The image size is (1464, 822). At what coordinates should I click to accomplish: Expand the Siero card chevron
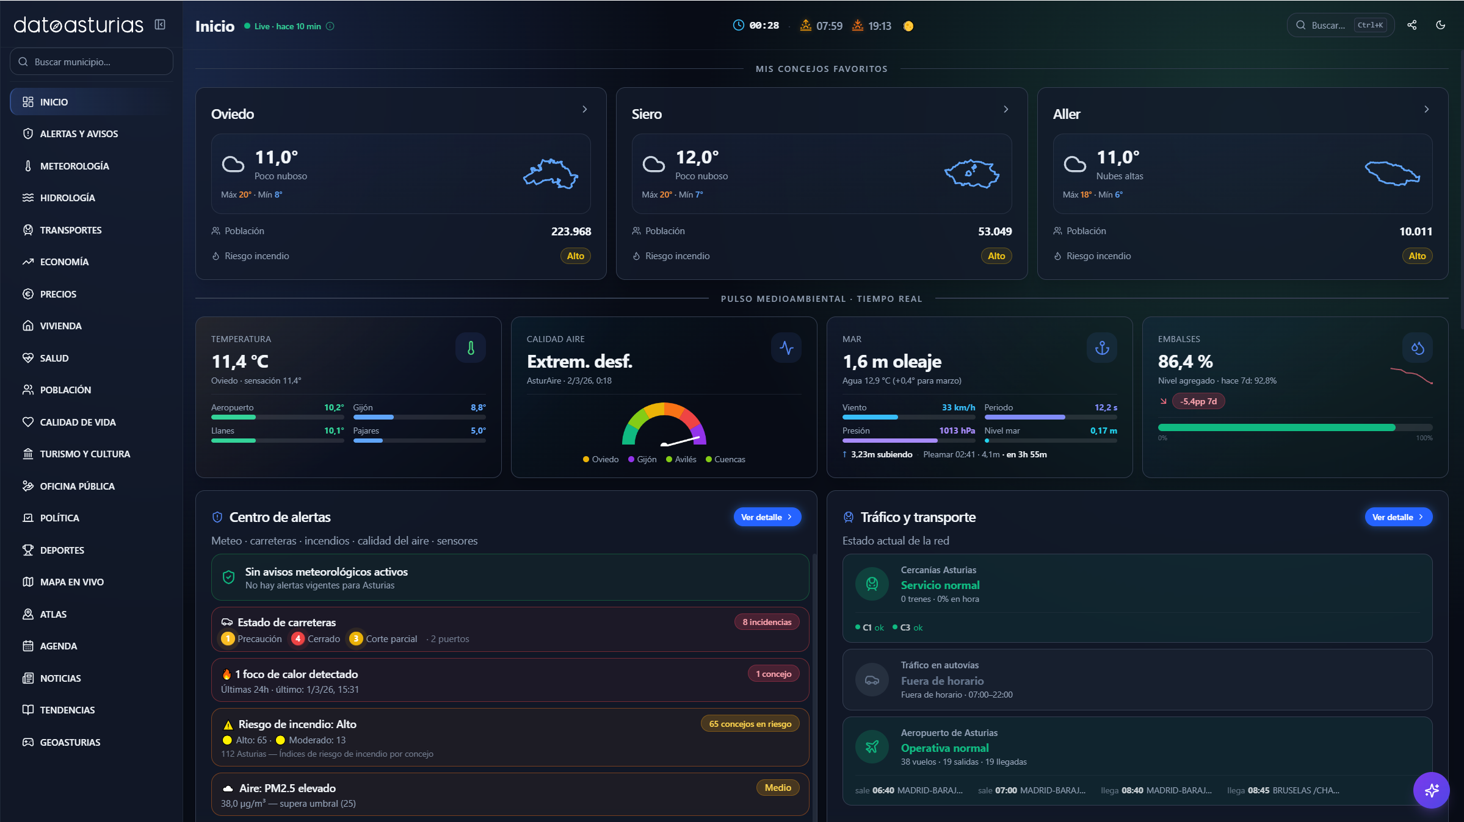point(1006,109)
